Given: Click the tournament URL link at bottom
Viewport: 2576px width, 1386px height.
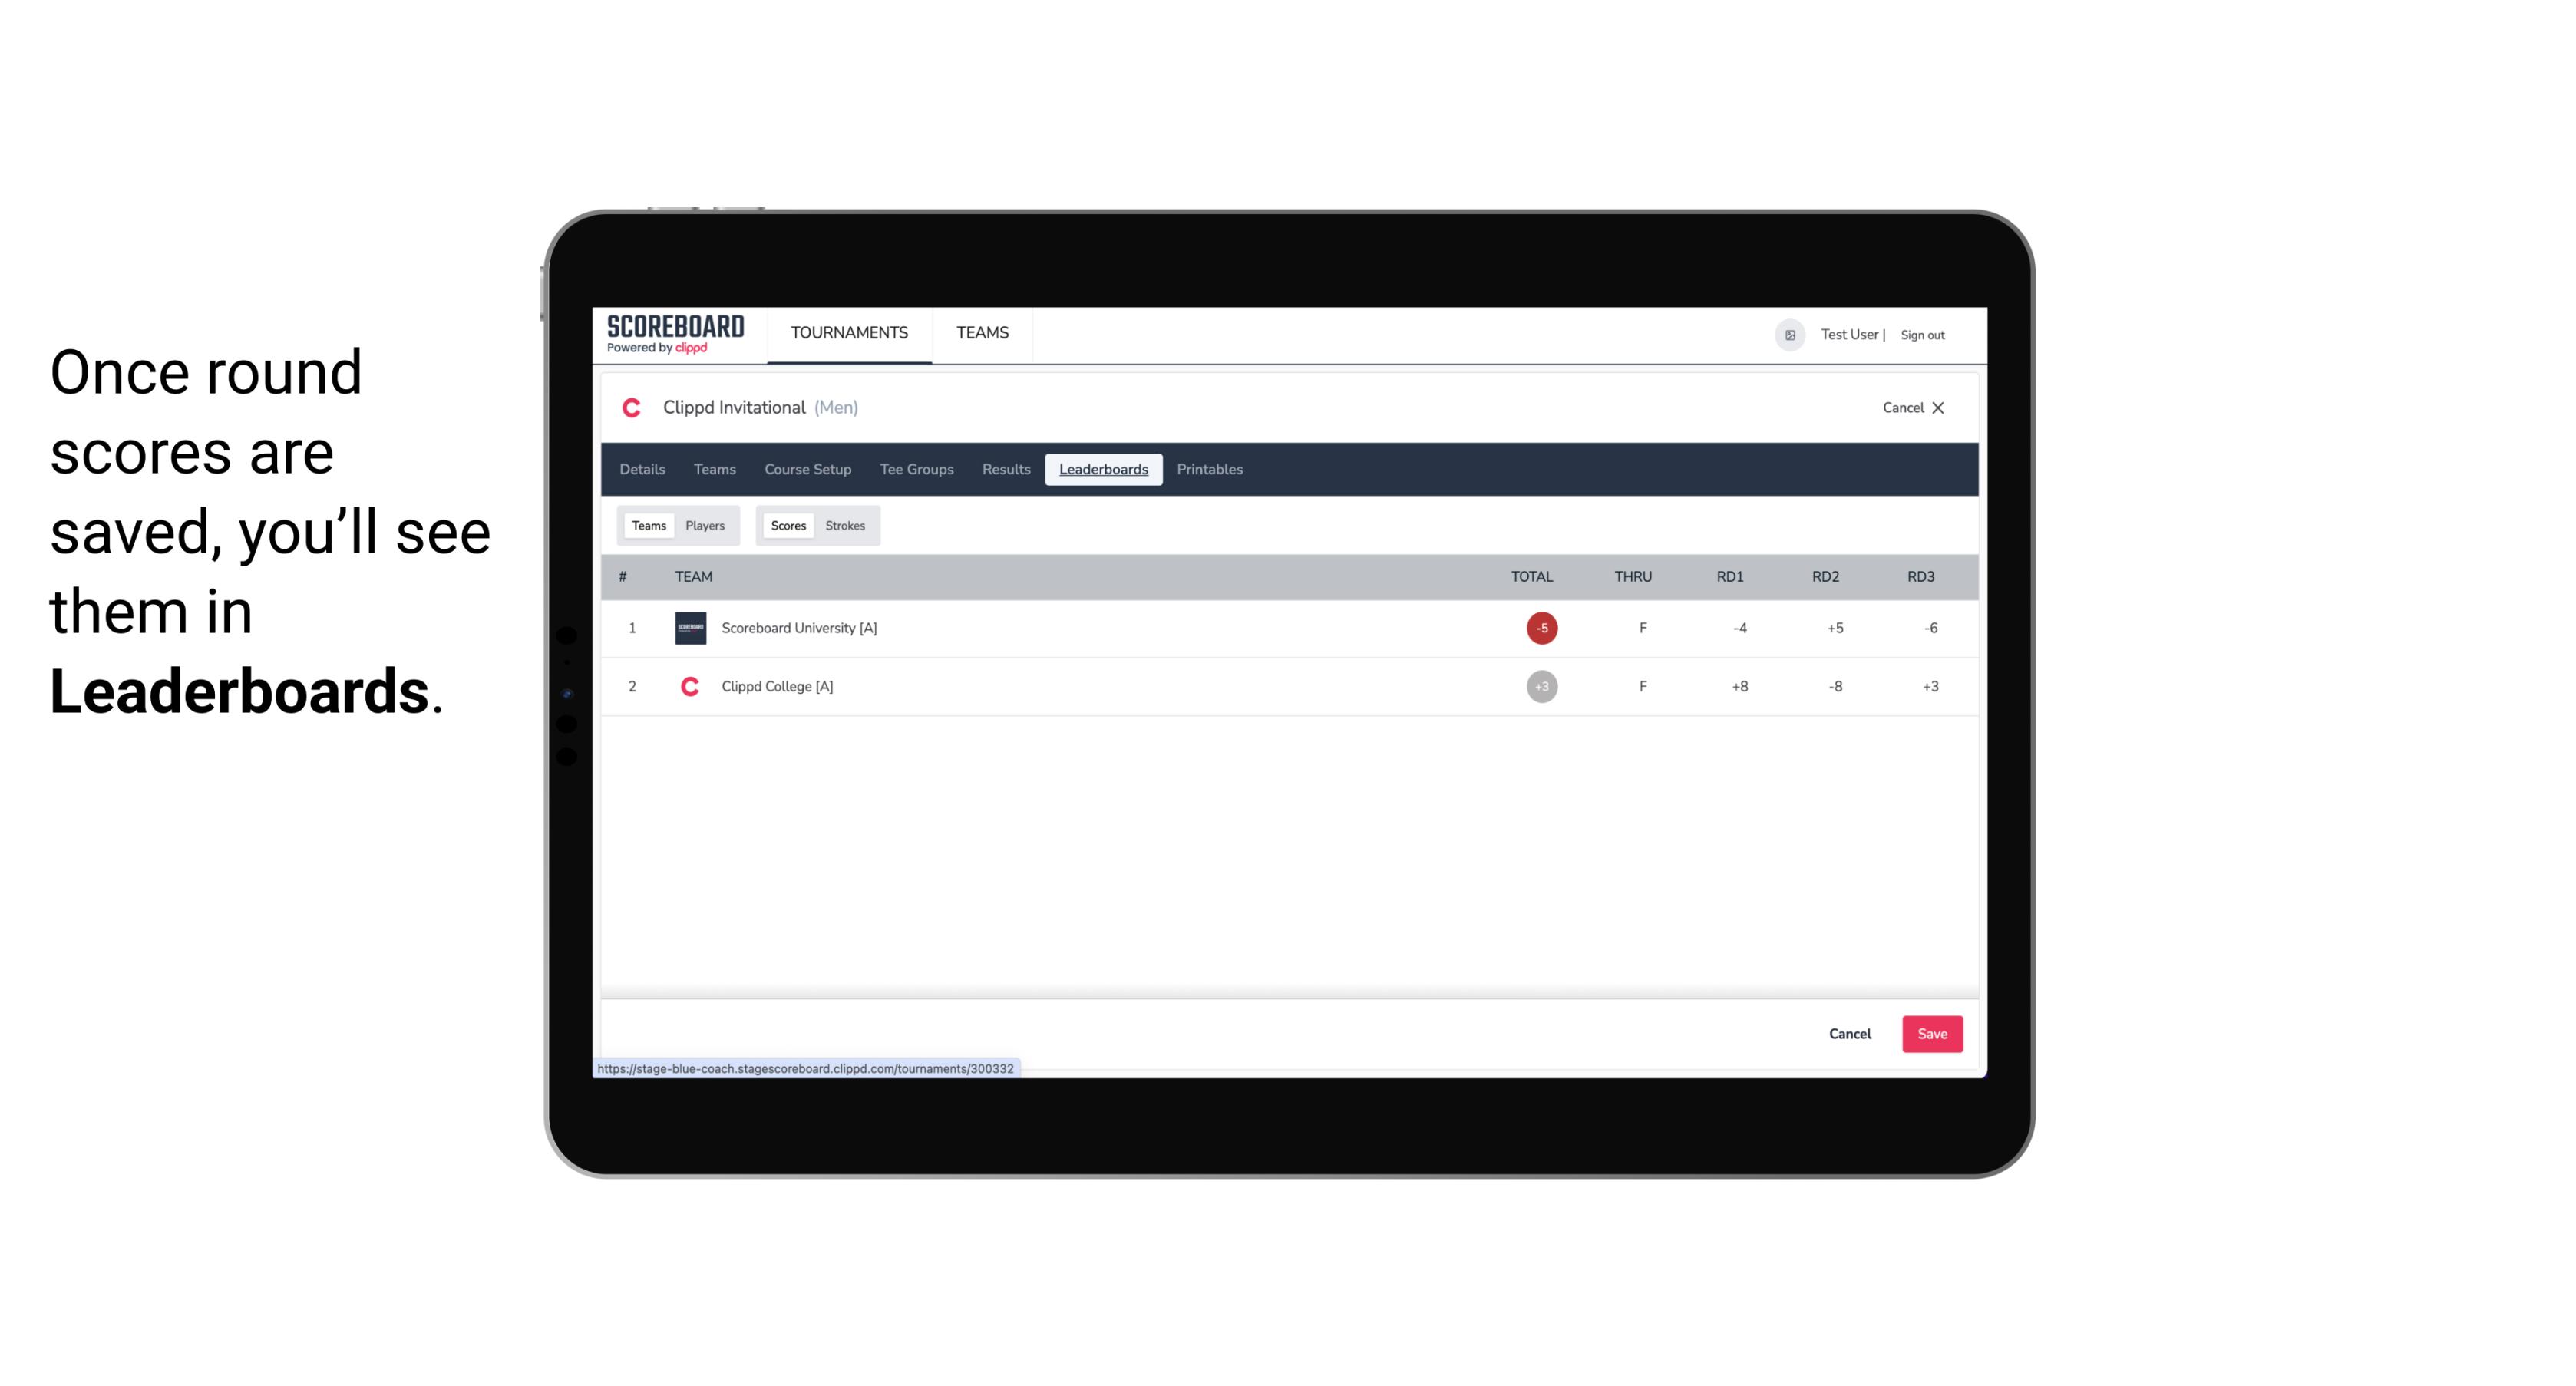Looking at the screenshot, I should 806,1067.
